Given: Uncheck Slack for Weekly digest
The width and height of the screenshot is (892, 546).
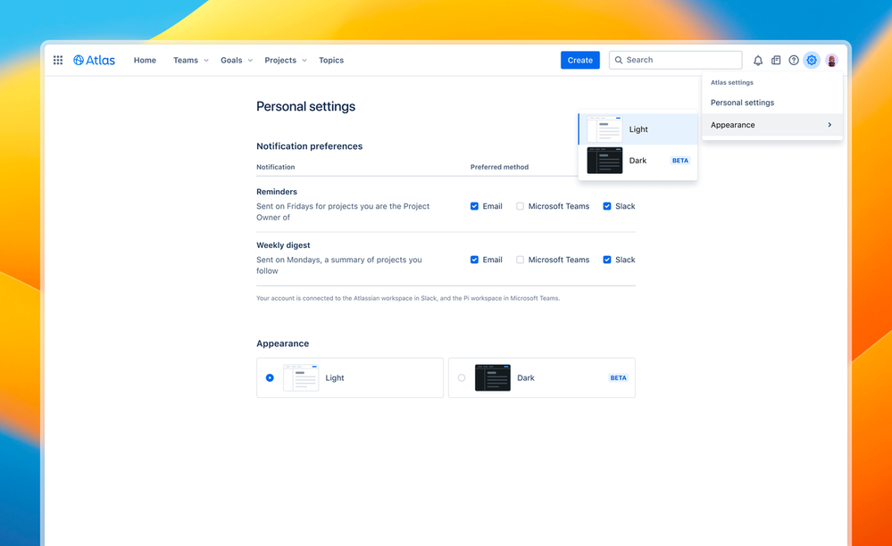Looking at the screenshot, I should click(607, 260).
